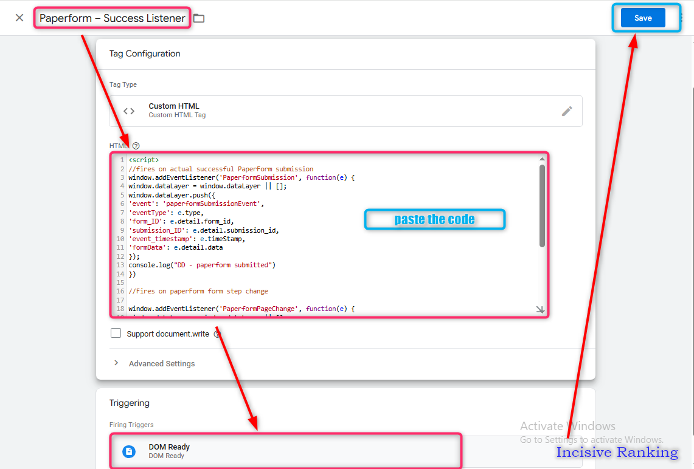Image resolution: width=694 pixels, height=469 pixels.
Task: Click the Triggering section heading
Action: click(129, 403)
